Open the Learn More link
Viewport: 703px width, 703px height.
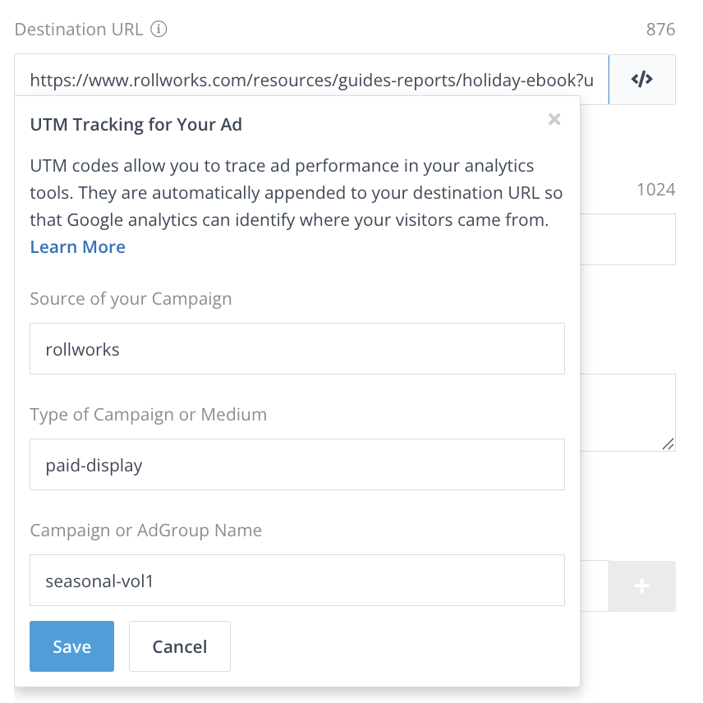coord(78,247)
